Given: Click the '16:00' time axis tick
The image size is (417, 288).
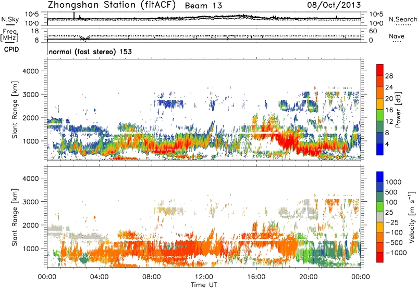Looking at the screenshot, I should [256, 277].
